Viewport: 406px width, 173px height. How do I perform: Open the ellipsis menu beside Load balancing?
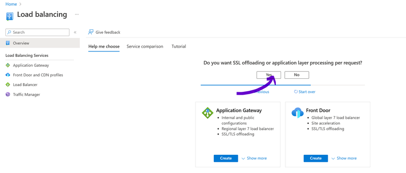pyautogui.click(x=77, y=14)
